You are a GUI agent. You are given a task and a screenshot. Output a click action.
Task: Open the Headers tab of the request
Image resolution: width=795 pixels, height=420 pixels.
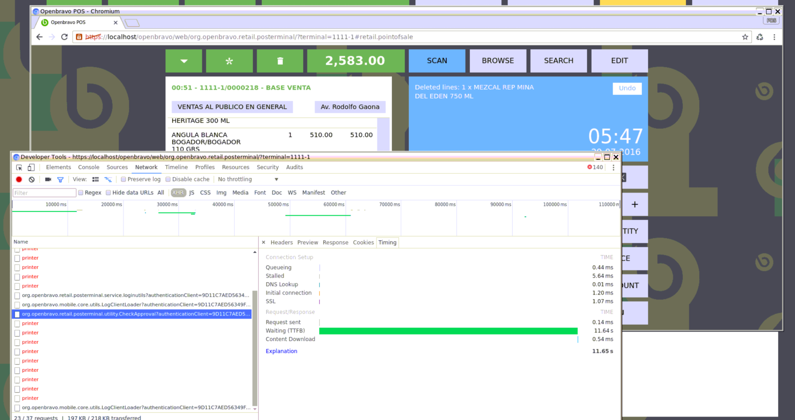[281, 243]
